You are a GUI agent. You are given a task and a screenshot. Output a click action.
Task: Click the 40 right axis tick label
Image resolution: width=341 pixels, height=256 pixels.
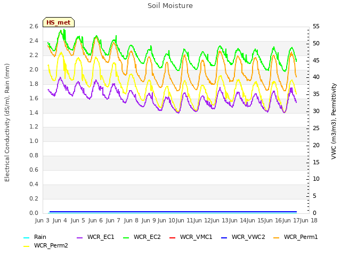pos(316,77)
